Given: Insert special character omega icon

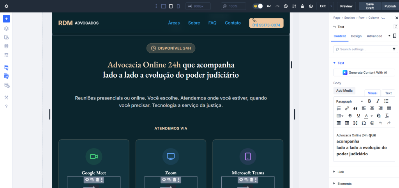Looking at the screenshot, I should 364,123.
